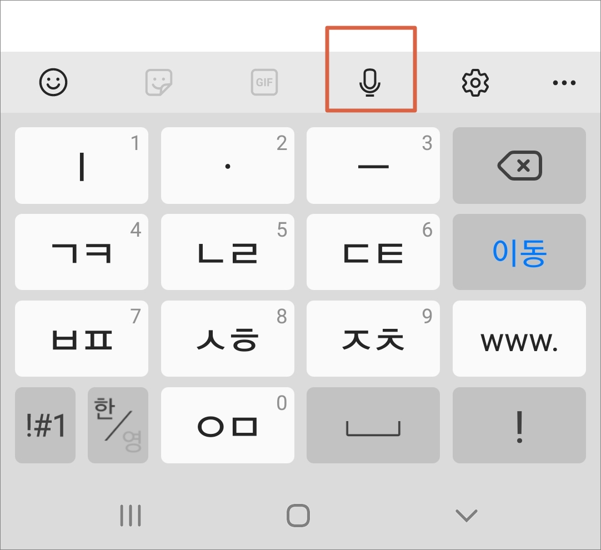This screenshot has height=550, width=601.
Task: Tap the exclamation mark key
Action: (519, 425)
